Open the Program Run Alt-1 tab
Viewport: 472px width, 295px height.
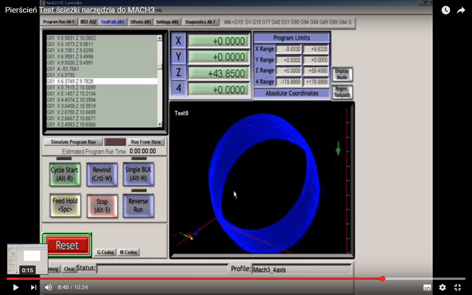(x=59, y=22)
